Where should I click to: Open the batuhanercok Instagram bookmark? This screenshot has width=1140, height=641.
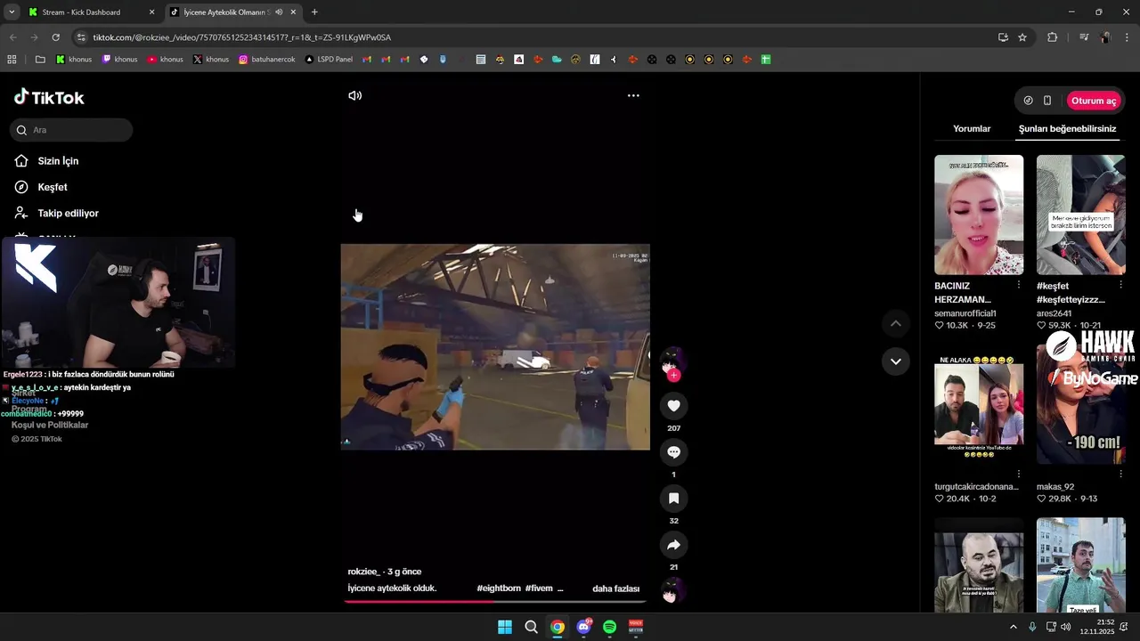pyautogui.click(x=266, y=60)
